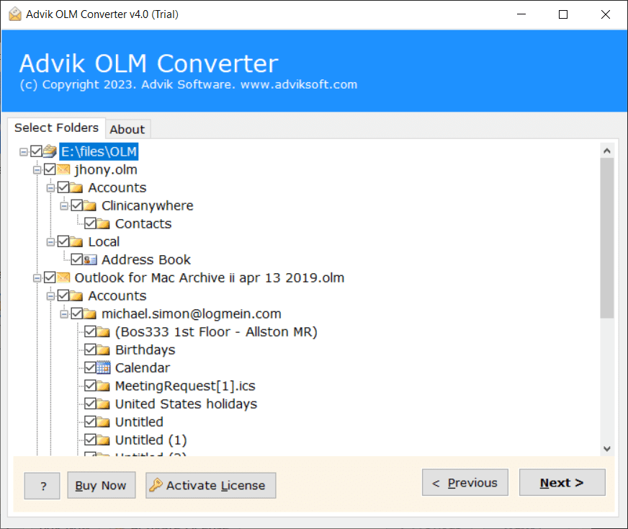Open the Select Folders tab
Image resolution: width=628 pixels, height=529 pixels.
tap(56, 128)
